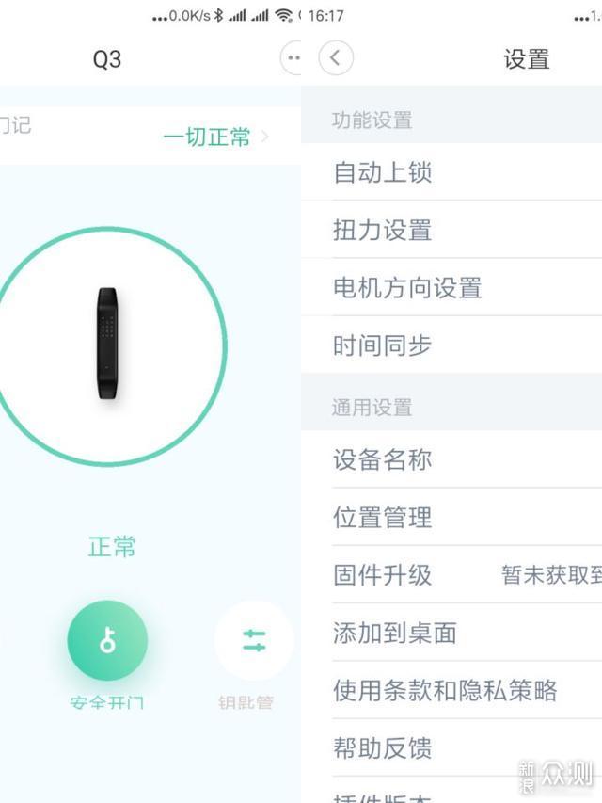The height and width of the screenshot is (803, 602).
Task: Check 固件升级 firmware upgrade row
Action: (451, 574)
